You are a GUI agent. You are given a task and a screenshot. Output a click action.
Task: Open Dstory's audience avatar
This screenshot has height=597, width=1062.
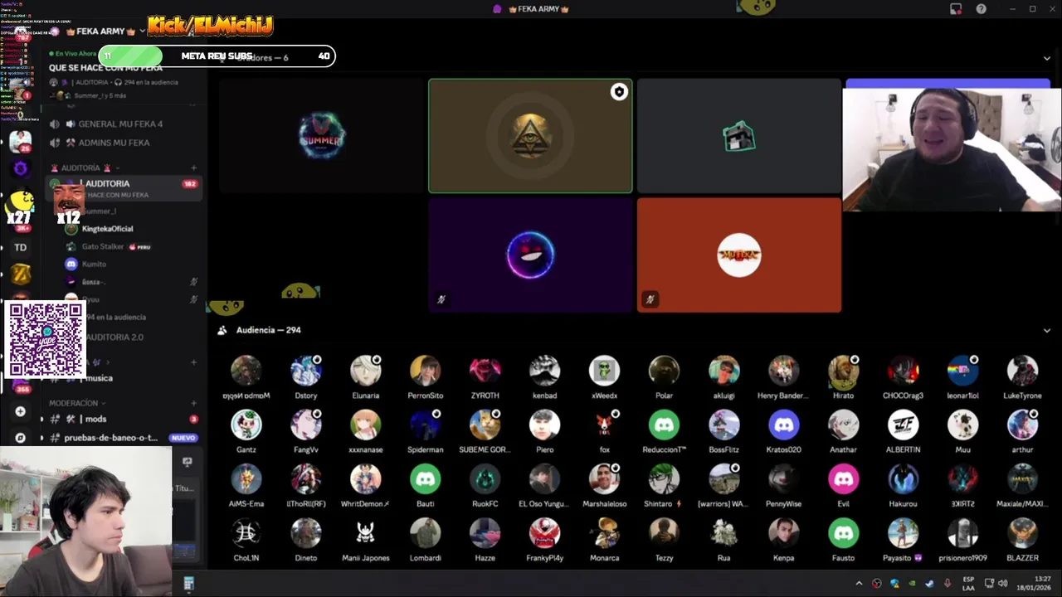(x=306, y=371)
